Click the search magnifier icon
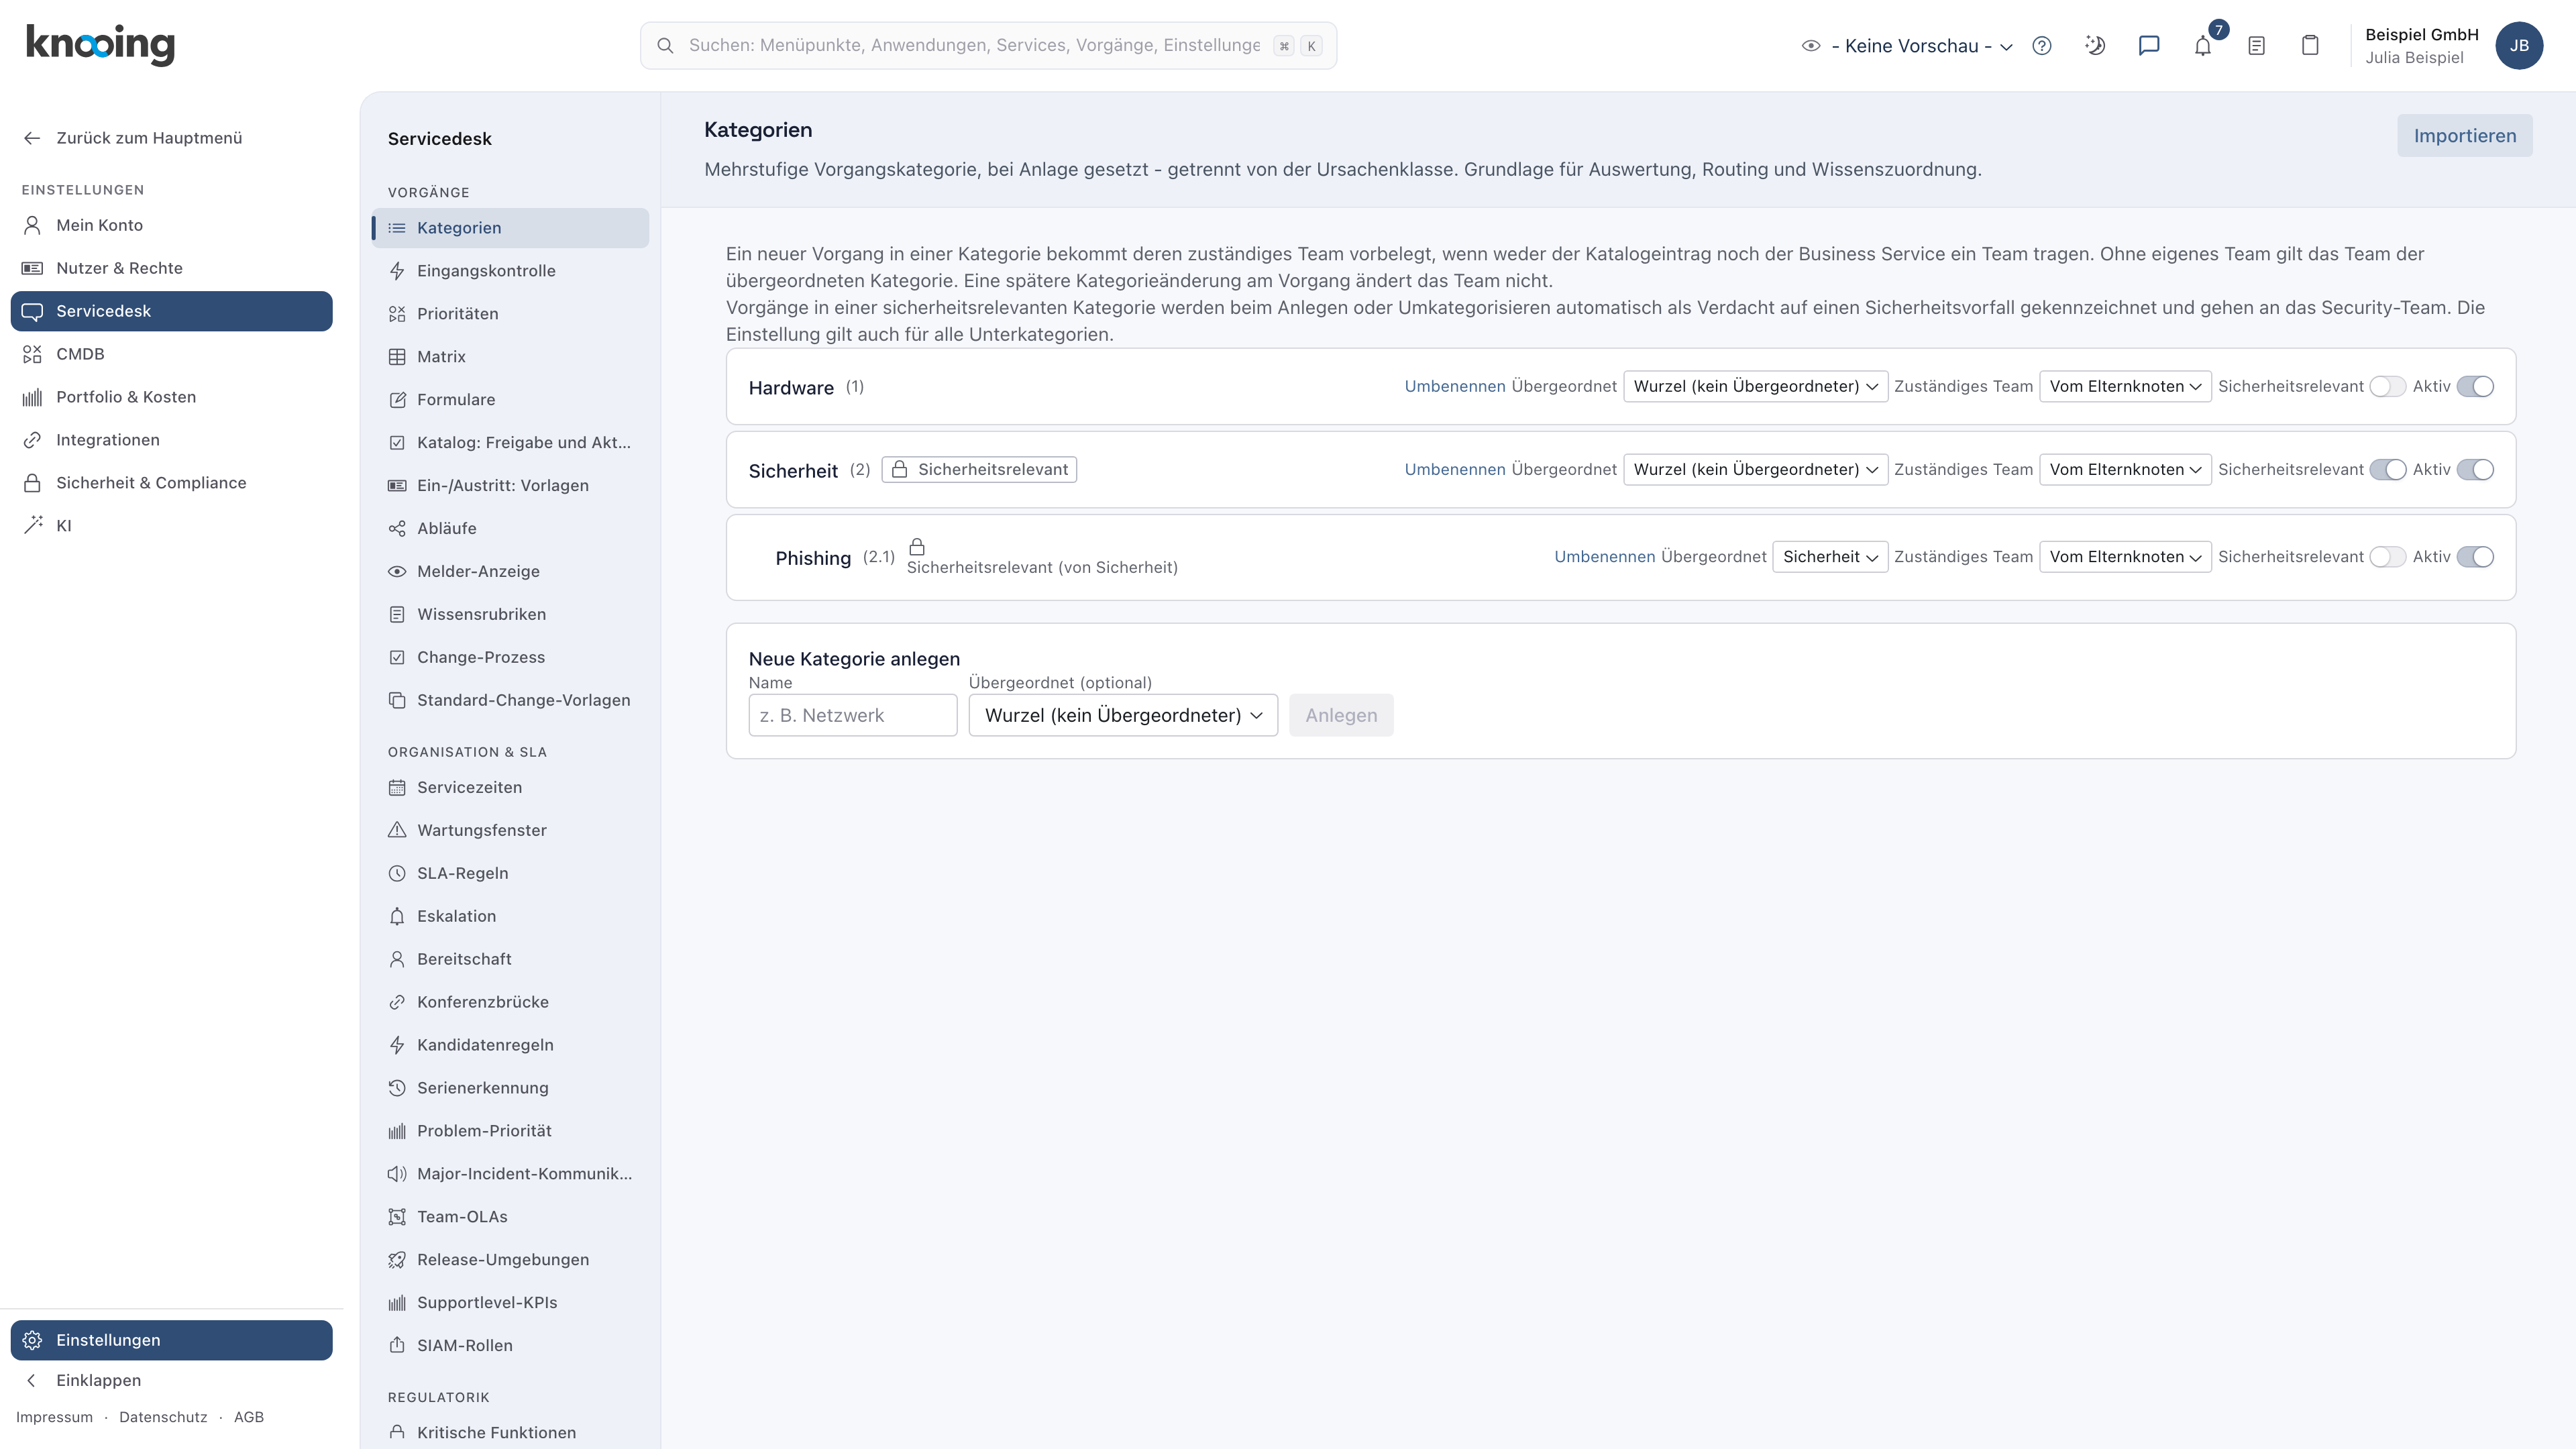Viewport: 2576px width, 1449px height. point(665,46)
